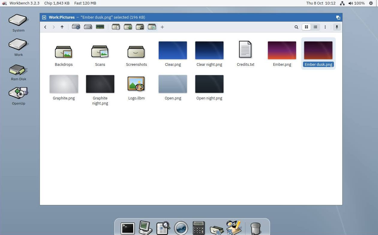The width and height of the screenshot is (378, 235).
Task: Click the Ram Disk desktop icon
Action: pos(19,70)
